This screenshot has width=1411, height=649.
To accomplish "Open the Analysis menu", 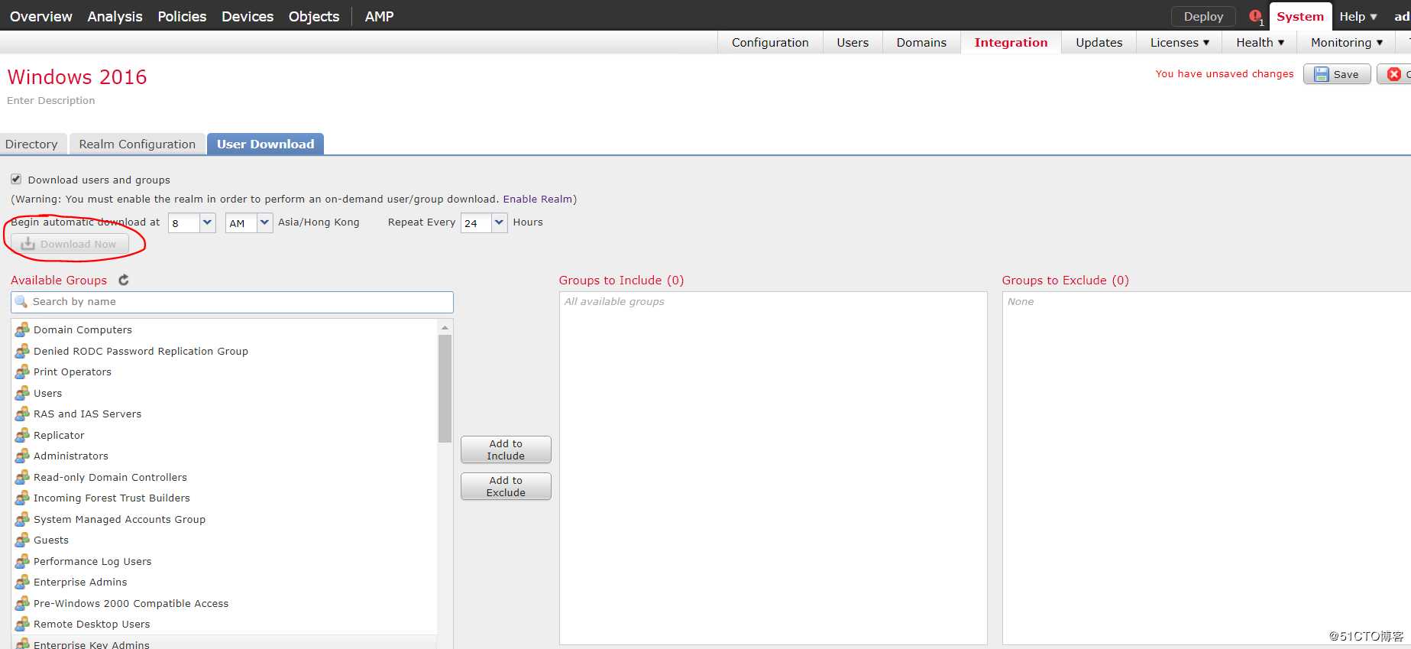I will coord(115,16).
